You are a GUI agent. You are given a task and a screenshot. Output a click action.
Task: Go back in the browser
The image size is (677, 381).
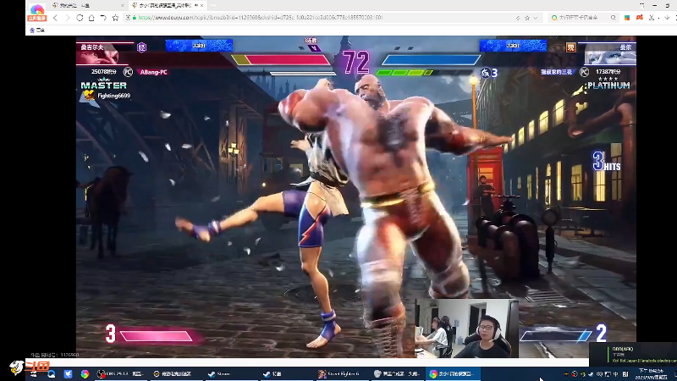pos(55,18)
